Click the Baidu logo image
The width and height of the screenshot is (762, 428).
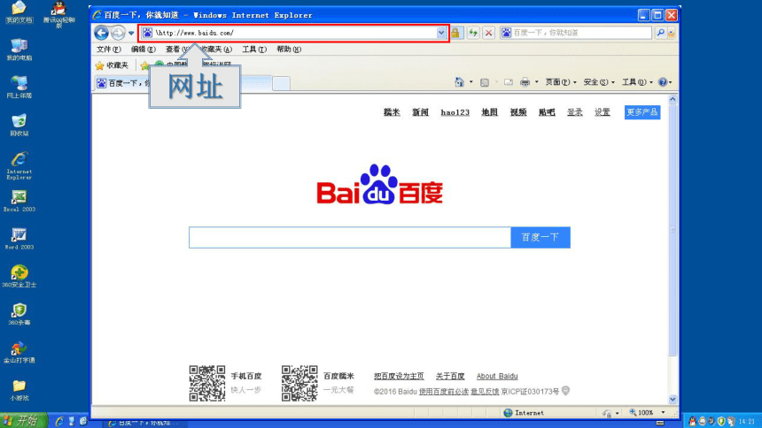pyautogui.click(x=379, y=185)
